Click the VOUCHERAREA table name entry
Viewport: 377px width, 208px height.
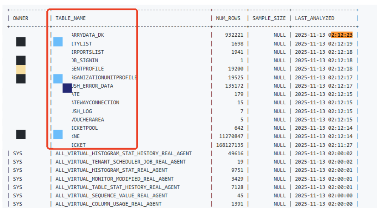[x=88, y=120]
